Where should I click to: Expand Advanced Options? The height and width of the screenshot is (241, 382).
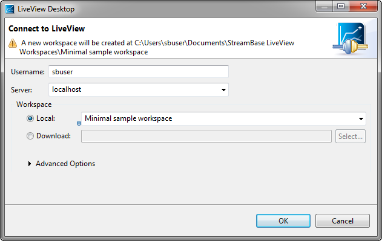(30, 164)
